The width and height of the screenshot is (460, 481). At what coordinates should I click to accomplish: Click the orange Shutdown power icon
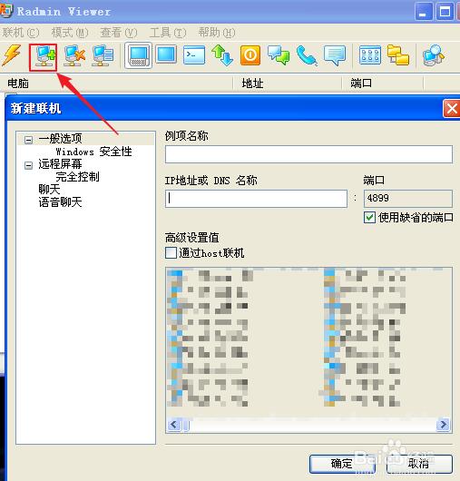[250, 55]
